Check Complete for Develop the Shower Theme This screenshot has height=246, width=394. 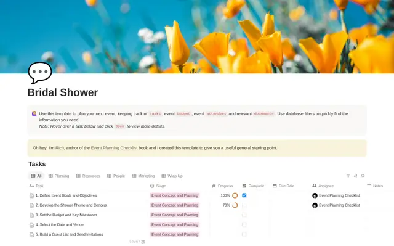[x=244, y=205]
